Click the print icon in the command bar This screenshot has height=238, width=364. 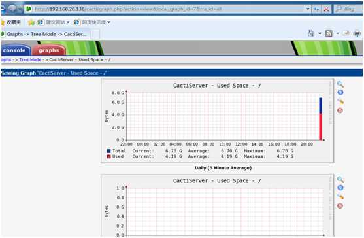357,33
